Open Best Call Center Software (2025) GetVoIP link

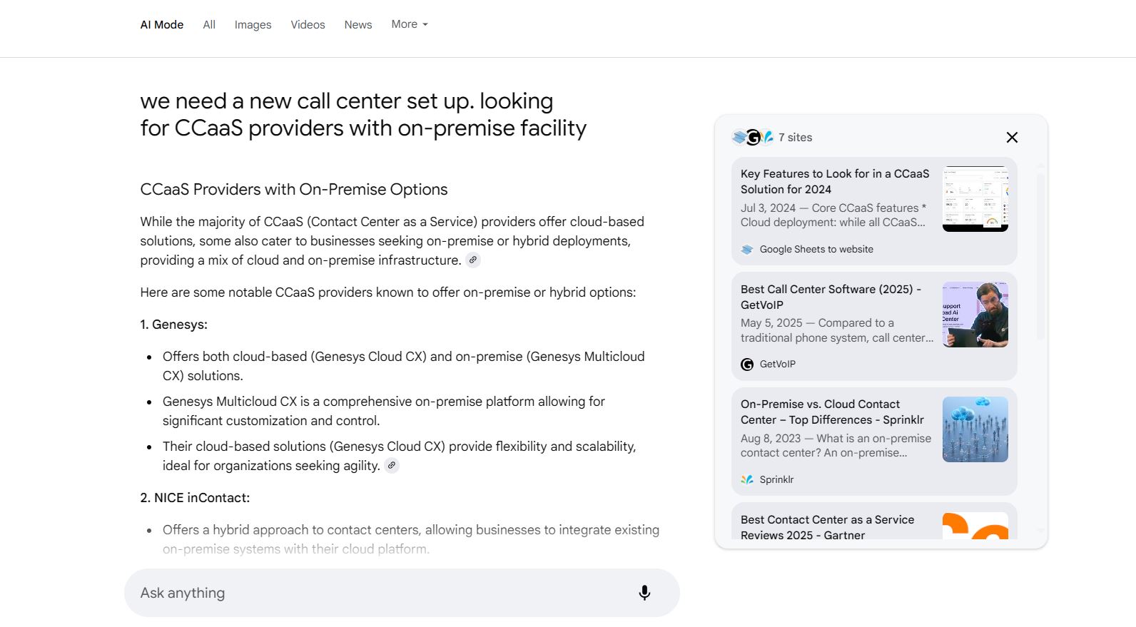[831, 297]
